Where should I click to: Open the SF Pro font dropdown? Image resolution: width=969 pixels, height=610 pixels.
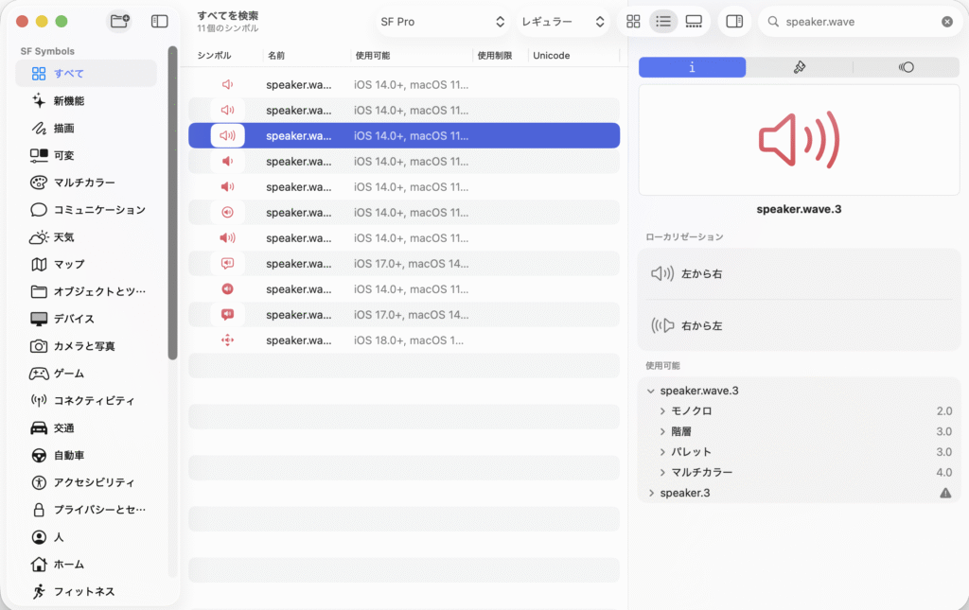tap(443, 22)
